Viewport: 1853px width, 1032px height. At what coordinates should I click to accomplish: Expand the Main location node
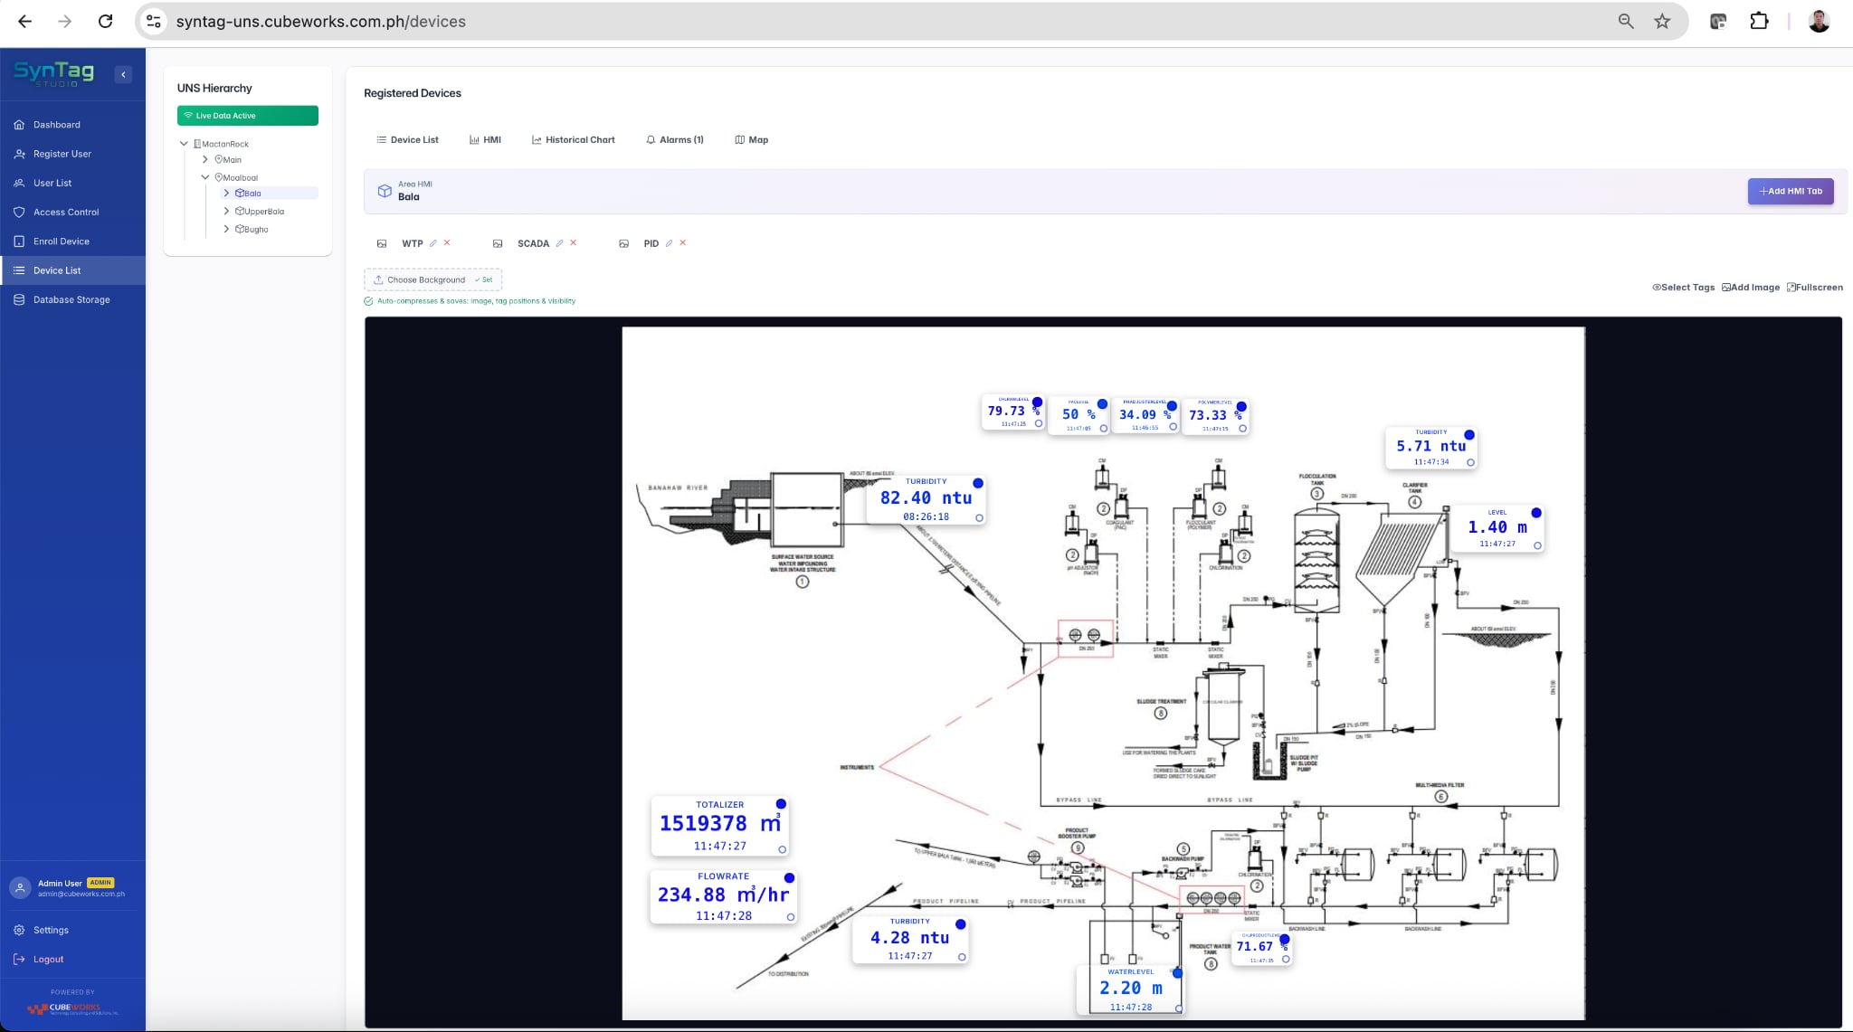[x=205, y=159]
